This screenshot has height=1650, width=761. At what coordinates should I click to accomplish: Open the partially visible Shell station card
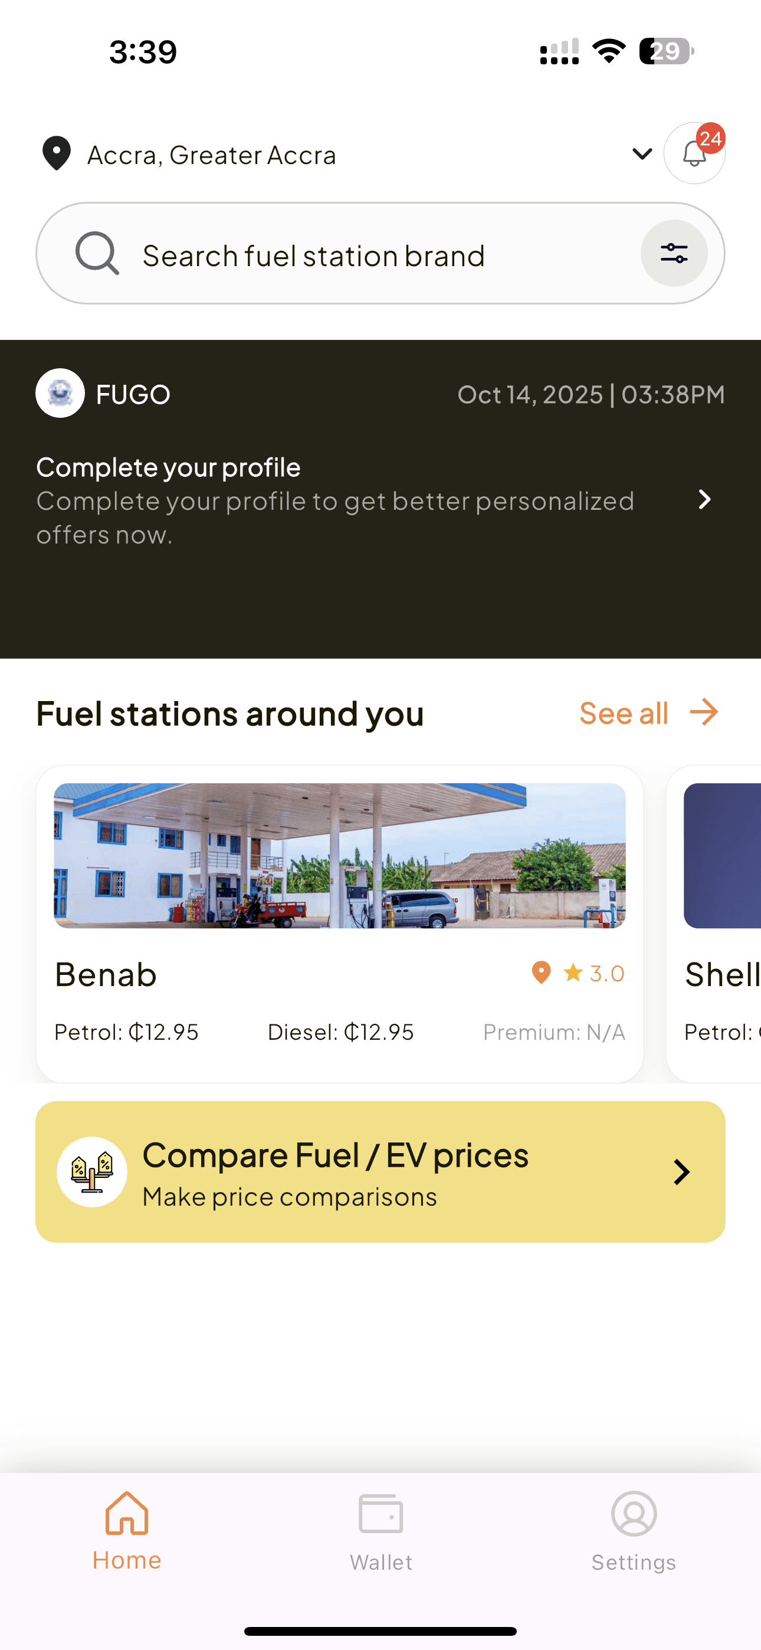coord(722,922)
